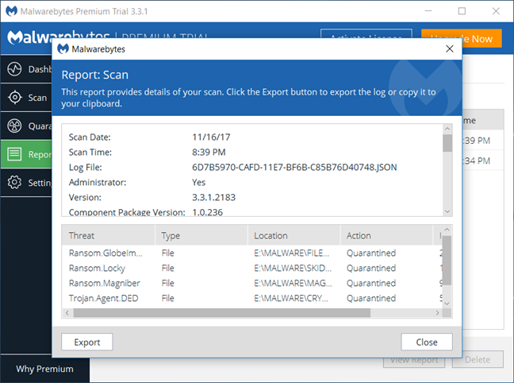This screenshot has height=383, width=514.
Task: Click the Scan crosshair icon in sidebar
Action: point(15,98)
